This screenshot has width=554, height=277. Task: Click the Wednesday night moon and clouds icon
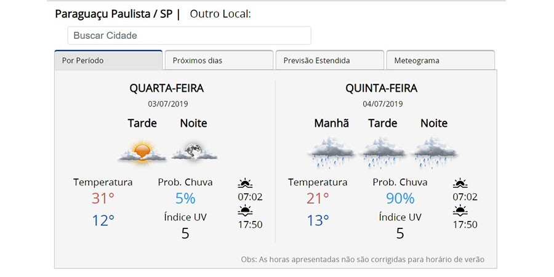tap(194, 152)
